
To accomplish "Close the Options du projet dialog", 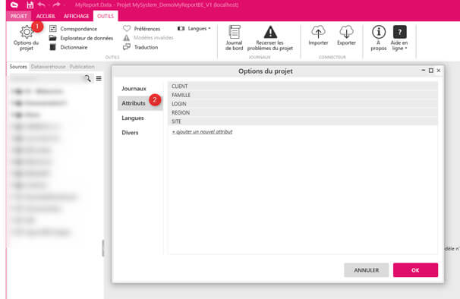I will tap(439, 71).
